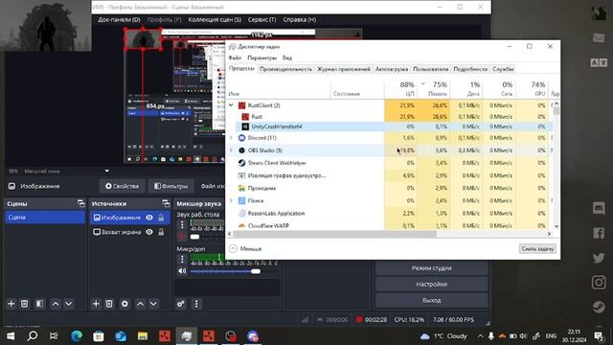Float the Сцены dock panel icon

[x=80, y=203]
